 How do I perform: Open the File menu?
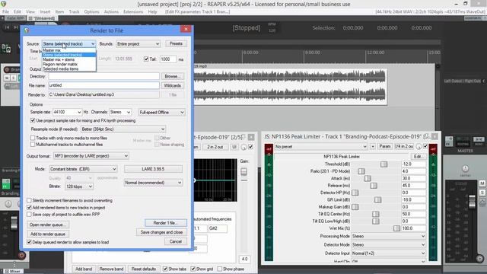pos(5,11)
